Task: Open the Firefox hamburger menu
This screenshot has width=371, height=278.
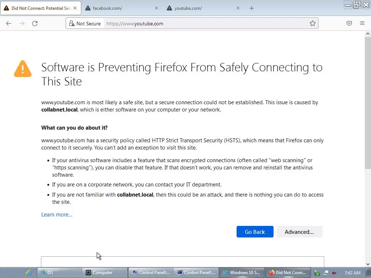Action: tap(362, 23)
